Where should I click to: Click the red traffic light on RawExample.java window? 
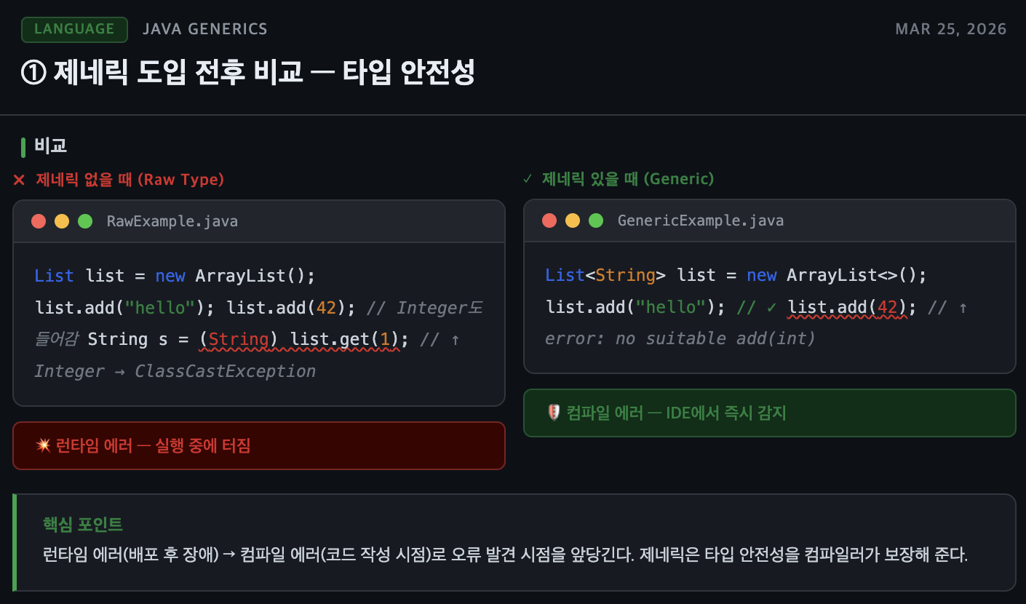pos(39,221)
